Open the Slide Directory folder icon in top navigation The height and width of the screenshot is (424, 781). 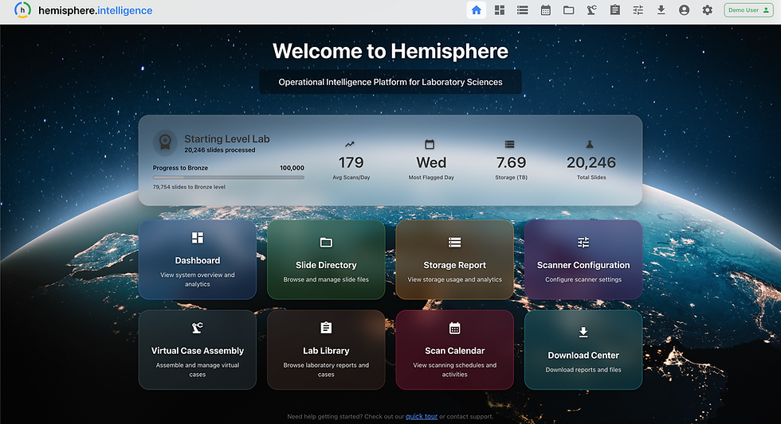click(568, 10)
